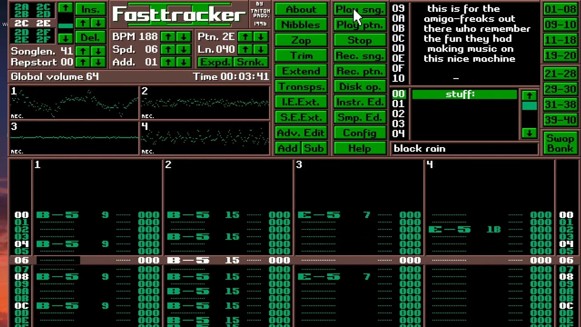Start song playback with Play sng.

360,9
